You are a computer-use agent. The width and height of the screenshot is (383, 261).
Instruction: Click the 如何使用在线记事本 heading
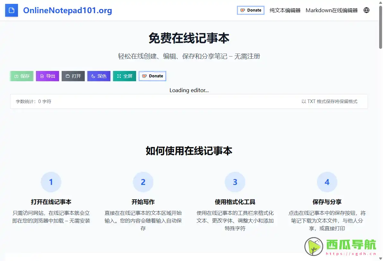pos(189,151)
